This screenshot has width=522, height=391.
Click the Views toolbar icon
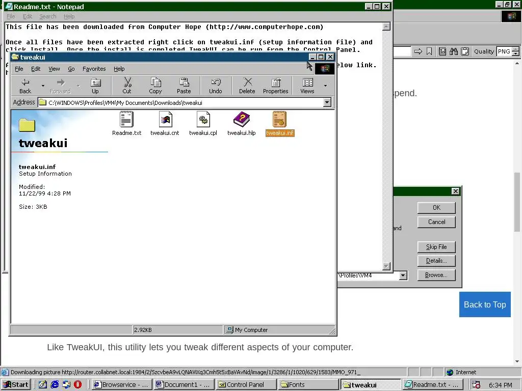307,86
